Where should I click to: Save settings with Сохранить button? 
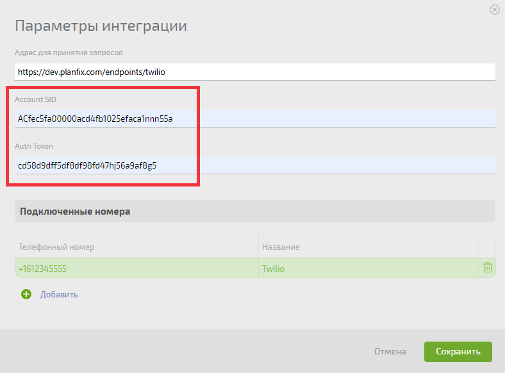pos(458,351)
